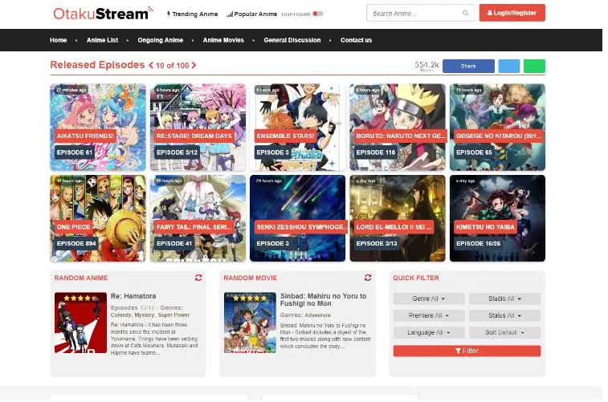The width and height of the screenshot is (608, 402).
Task: Open the Status All dropdown
Action: [x=504, y=315]
